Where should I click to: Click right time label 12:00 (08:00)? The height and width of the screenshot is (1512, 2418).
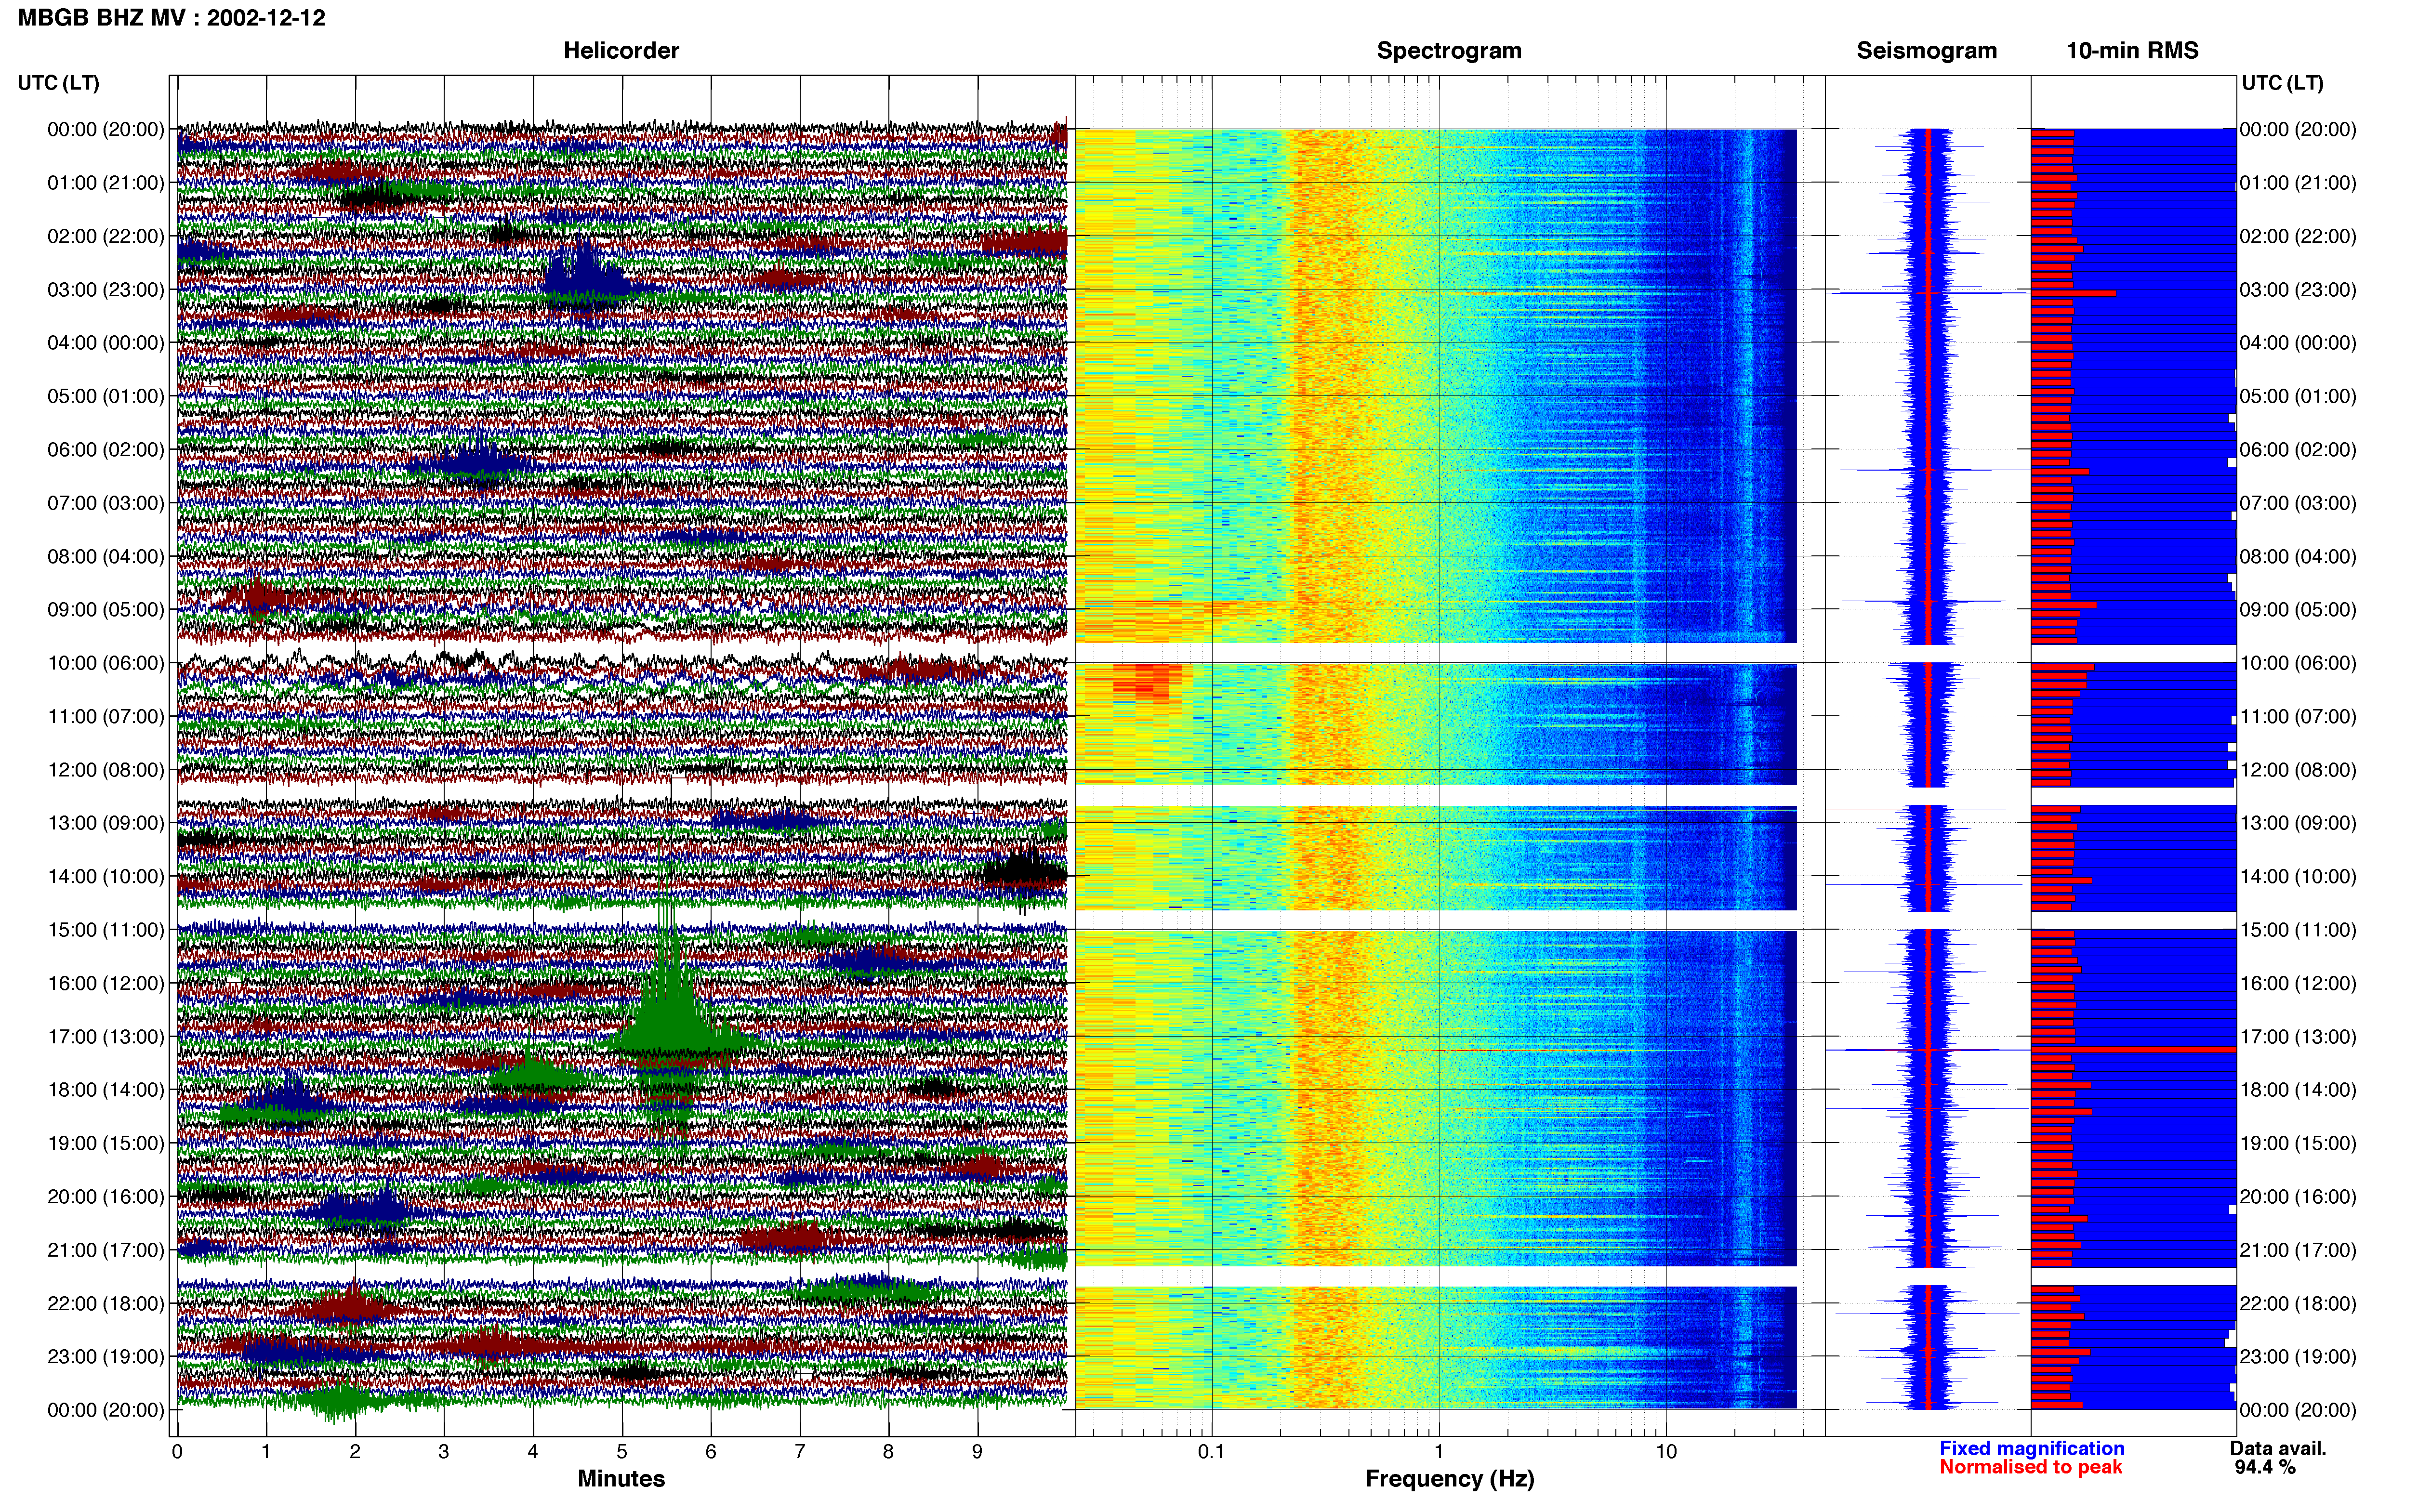point(2298,770)
